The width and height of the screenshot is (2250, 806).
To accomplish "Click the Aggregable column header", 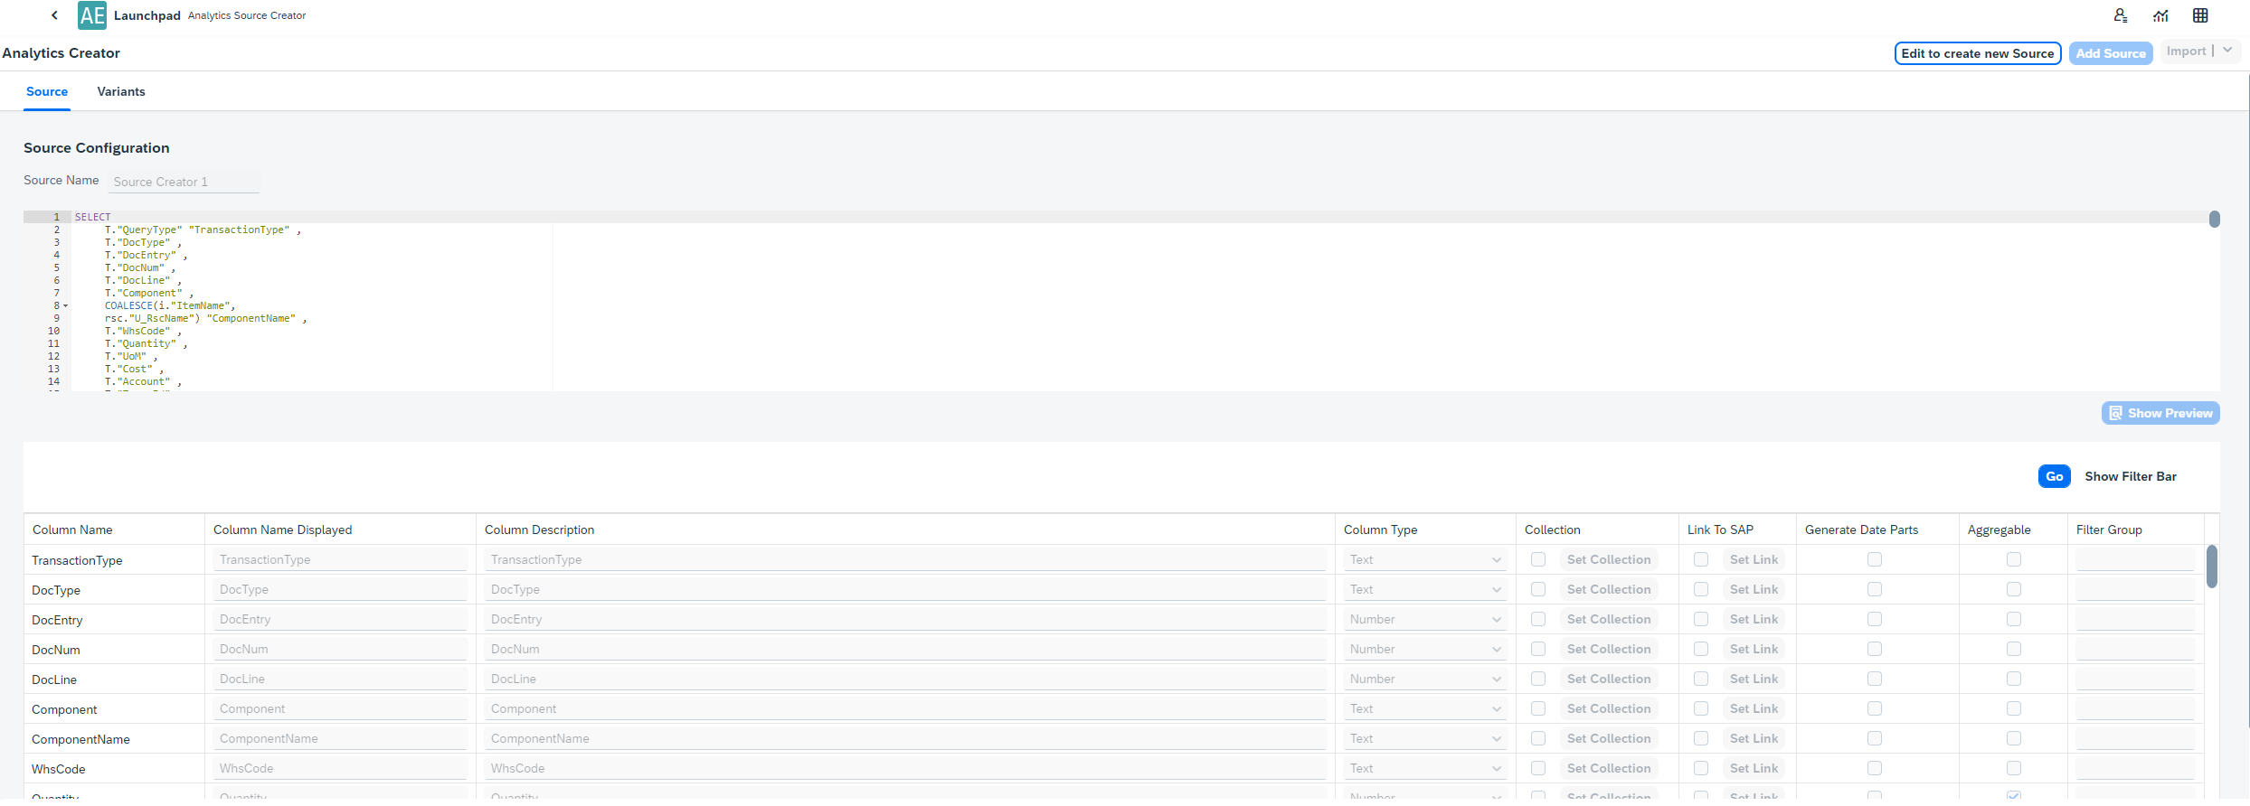I will pyautogui.click(x=1999, y=530).
